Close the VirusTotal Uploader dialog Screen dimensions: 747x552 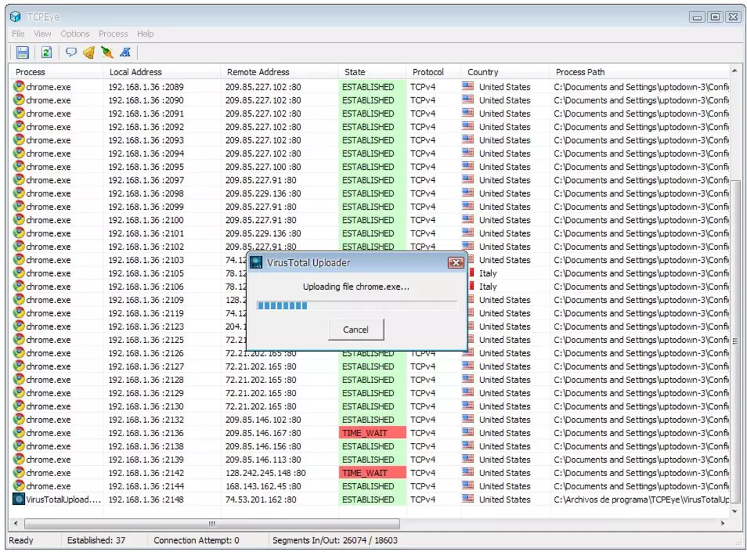456,263
